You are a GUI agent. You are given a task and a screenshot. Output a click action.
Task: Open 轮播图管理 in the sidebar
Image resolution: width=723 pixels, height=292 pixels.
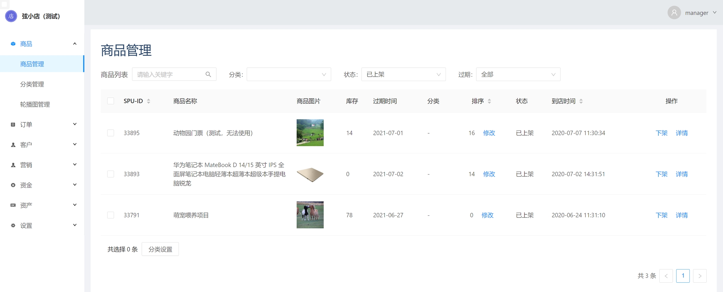[x=35, y=104]
